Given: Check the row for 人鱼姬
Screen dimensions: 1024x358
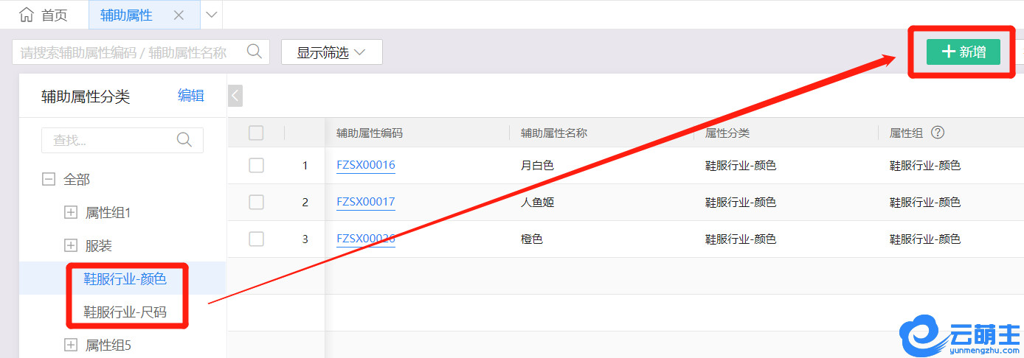Looking at the screenshot, I should (x=256, y=202).
